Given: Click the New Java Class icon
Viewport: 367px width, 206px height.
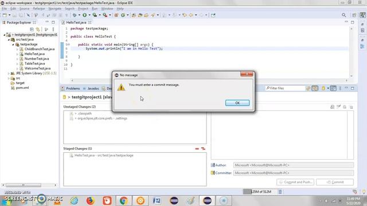Looking at the screenshot, I should [x=123, y=15].
